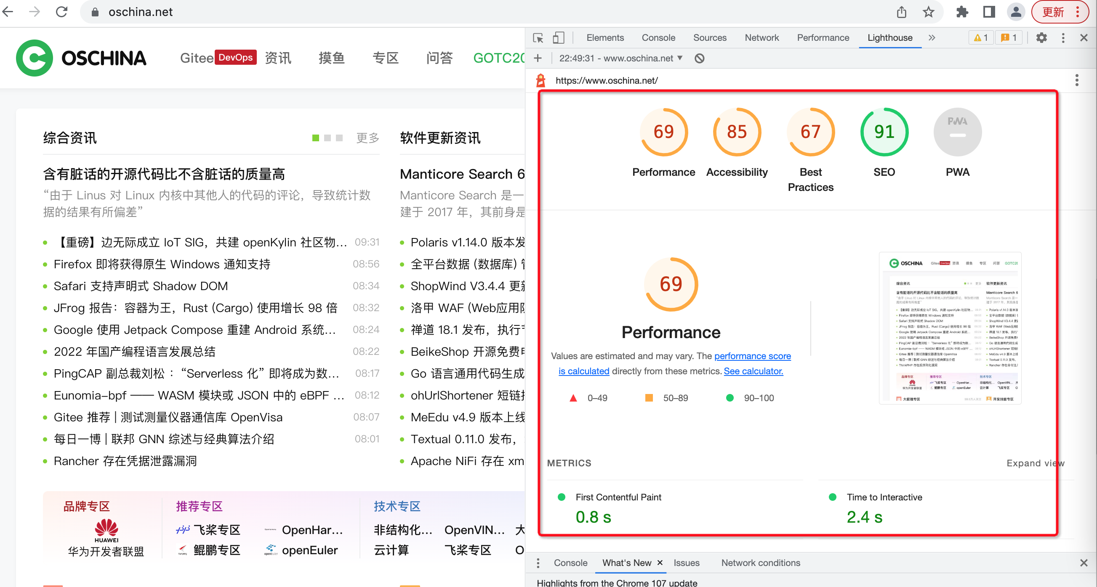
Task: Open the Extensions puzzle icon
Action: [962, 12]
